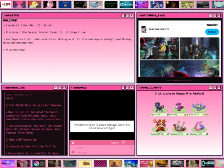Click the Krita user stamp

click(x=39, y=163)
